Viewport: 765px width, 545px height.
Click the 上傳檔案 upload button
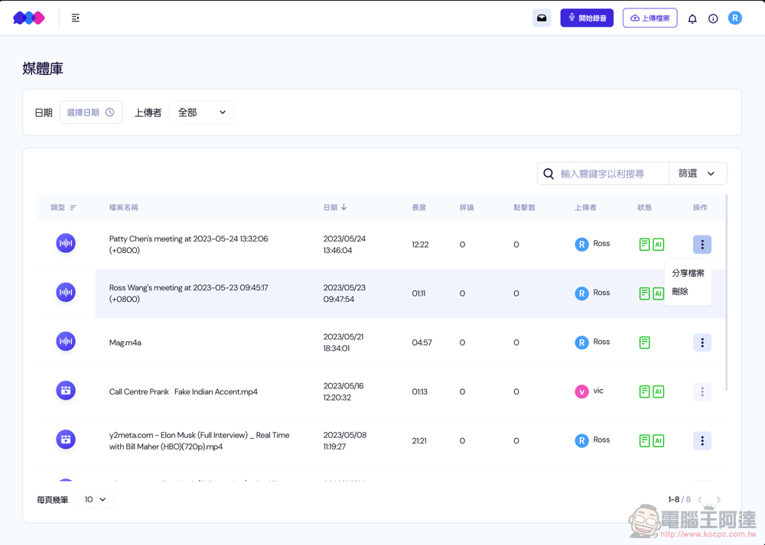tap(649, 18)
